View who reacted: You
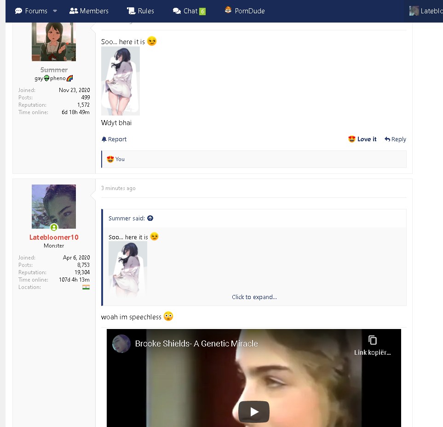The height and width of the screenshot is (427, 443). click(120, 159)
